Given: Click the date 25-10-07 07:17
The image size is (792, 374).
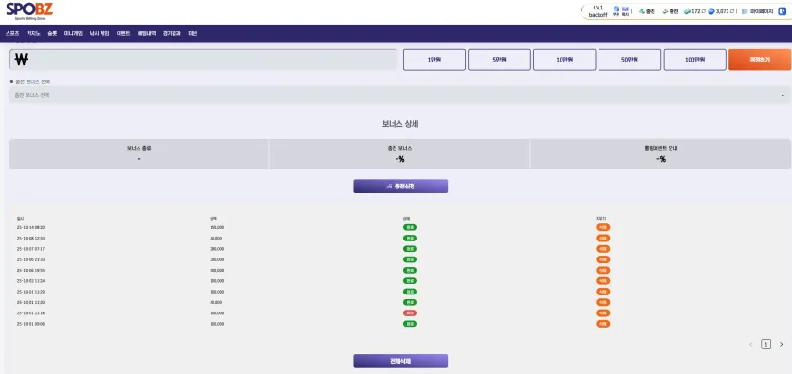Looking at the screenshot, I should coord(30,249).
